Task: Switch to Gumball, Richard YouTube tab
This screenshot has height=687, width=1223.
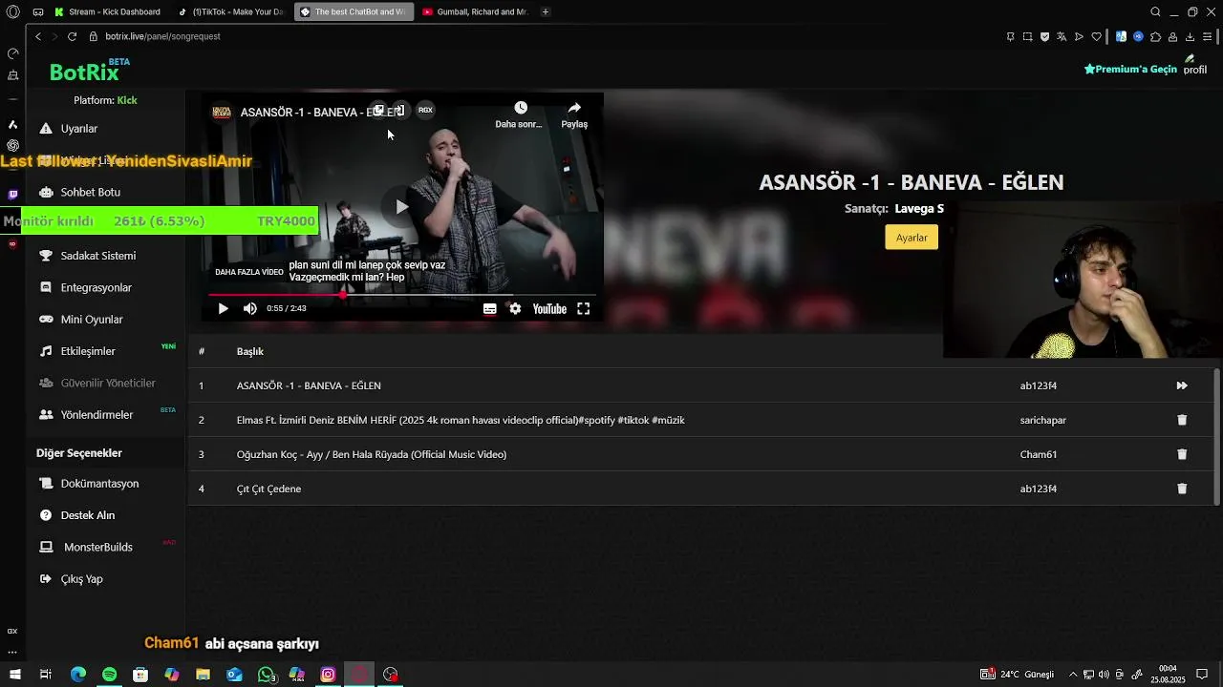Action: click(475, 11)
